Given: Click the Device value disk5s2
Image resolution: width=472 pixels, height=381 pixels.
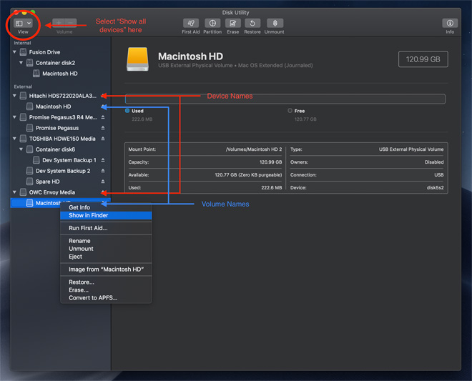Looking at the screenshot, I should coord(435,187).
